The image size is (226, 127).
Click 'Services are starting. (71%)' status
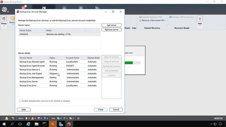(x=59, y=35)
